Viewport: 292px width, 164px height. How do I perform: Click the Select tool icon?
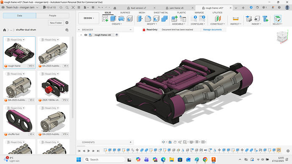(278, 19)
